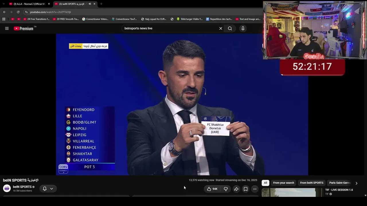Open the beIN SPORTS channel avatar
The width and height of the screenshot is (367, 206).
tap(7, 188)
